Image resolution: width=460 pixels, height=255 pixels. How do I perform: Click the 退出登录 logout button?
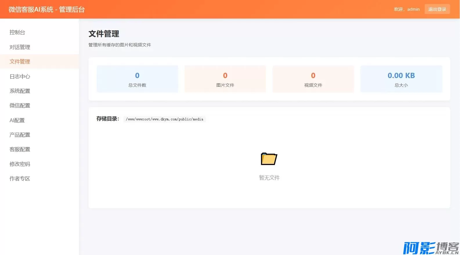[437, 9]
